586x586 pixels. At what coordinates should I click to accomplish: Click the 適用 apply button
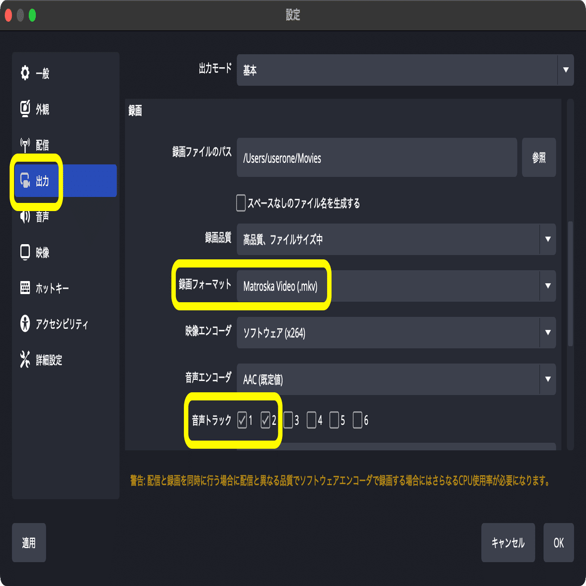[x=29, y=543]
